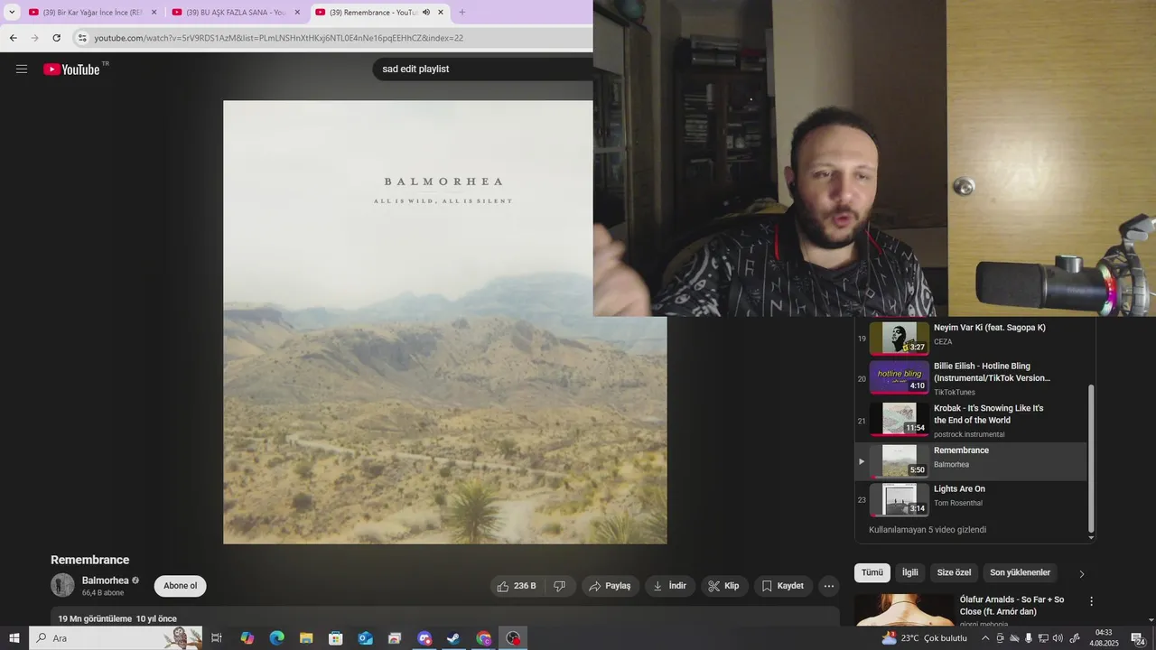Image resolution: width=1156 pixels, height=650 pixels.
Task: Mute the Remembrance tab audio icon
Action: [x=425, y=13]
